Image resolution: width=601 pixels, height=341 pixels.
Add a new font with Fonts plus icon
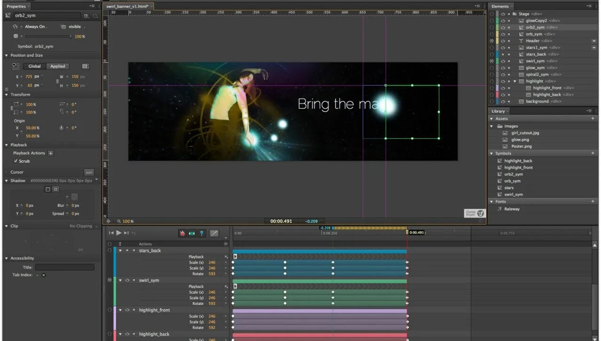(x=593, y=201)
